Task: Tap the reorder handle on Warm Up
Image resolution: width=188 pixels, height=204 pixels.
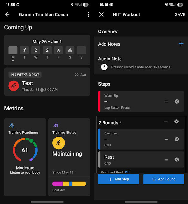Action: pyautogui.click(x=166, y=101)
